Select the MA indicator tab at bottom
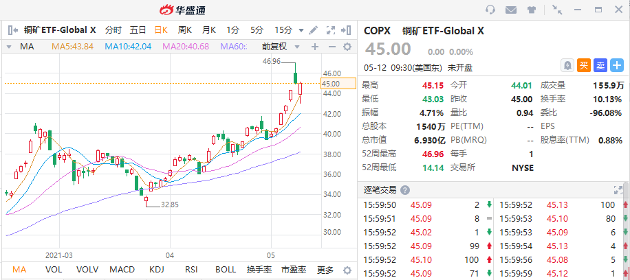This screenshot has width=630, height=280. [x=19, y=270]
